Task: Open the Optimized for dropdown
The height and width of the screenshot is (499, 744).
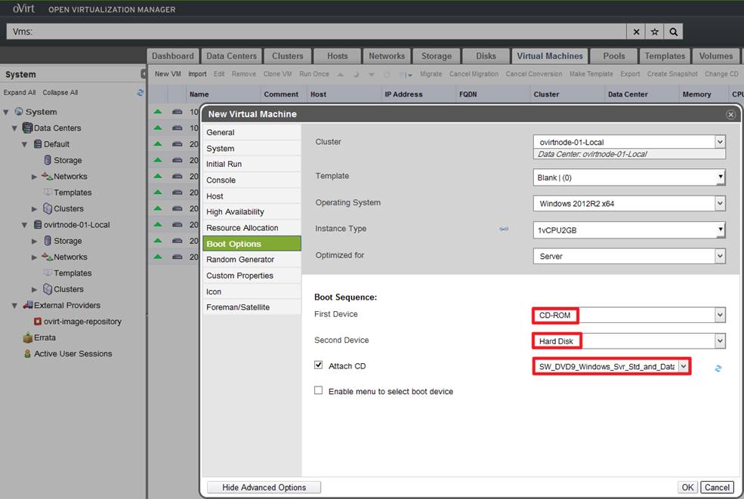Action: click(x=720, y=256)
